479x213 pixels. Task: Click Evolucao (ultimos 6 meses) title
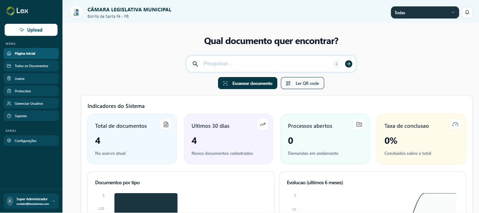pyautogui.click(x=315, y=182)
